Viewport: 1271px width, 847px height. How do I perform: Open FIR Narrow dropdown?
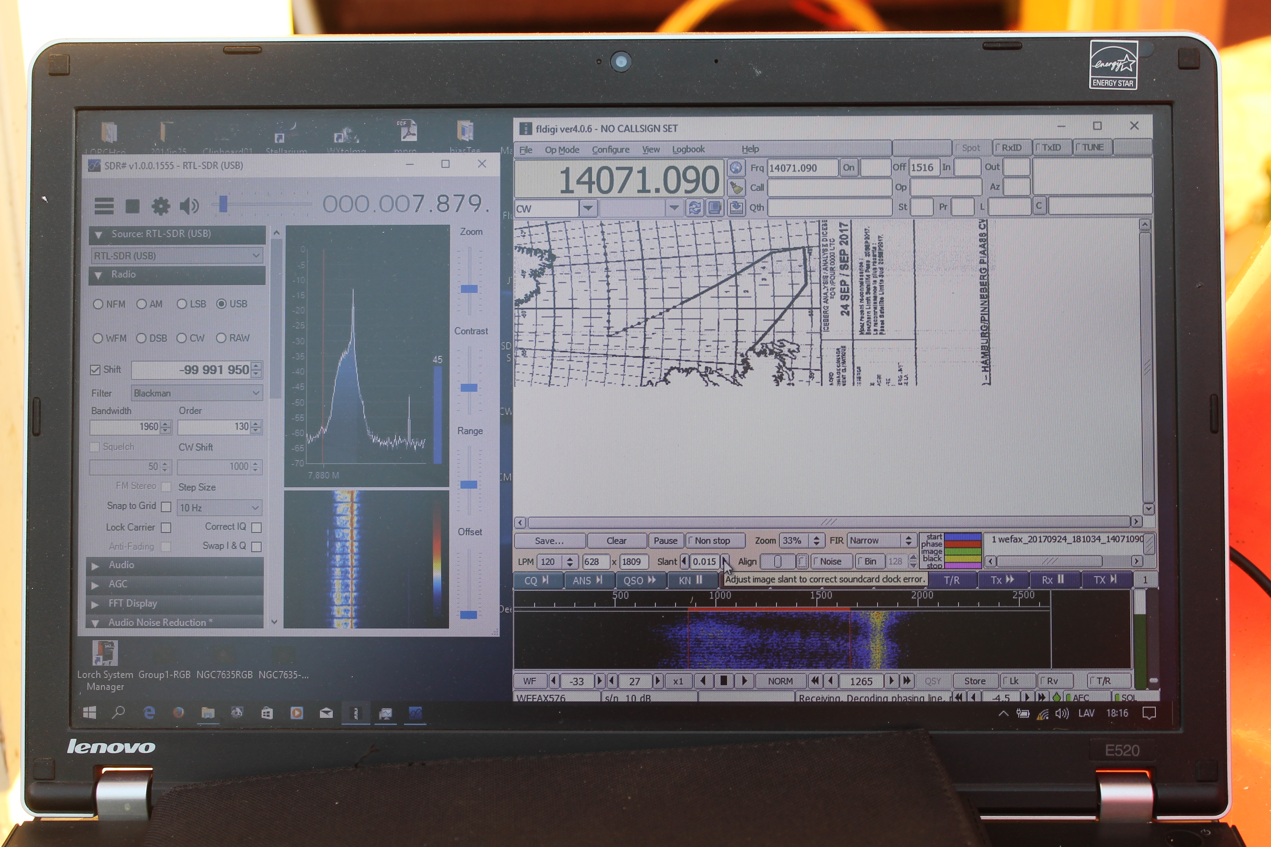pos(880,540)
